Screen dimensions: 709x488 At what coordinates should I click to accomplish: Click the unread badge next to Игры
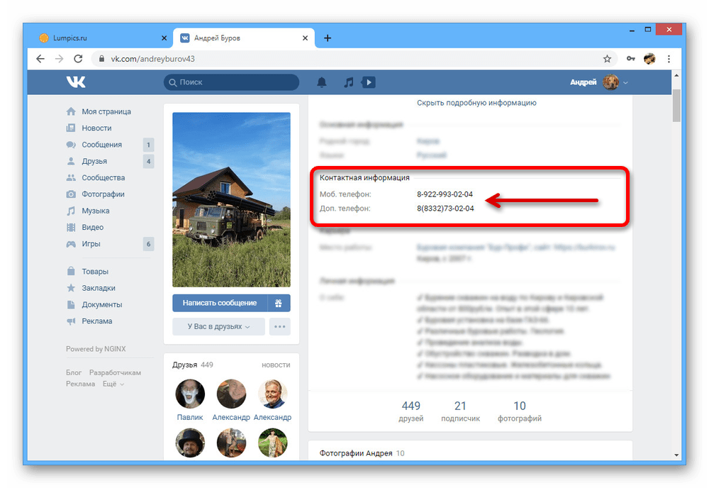pos(148,244)
